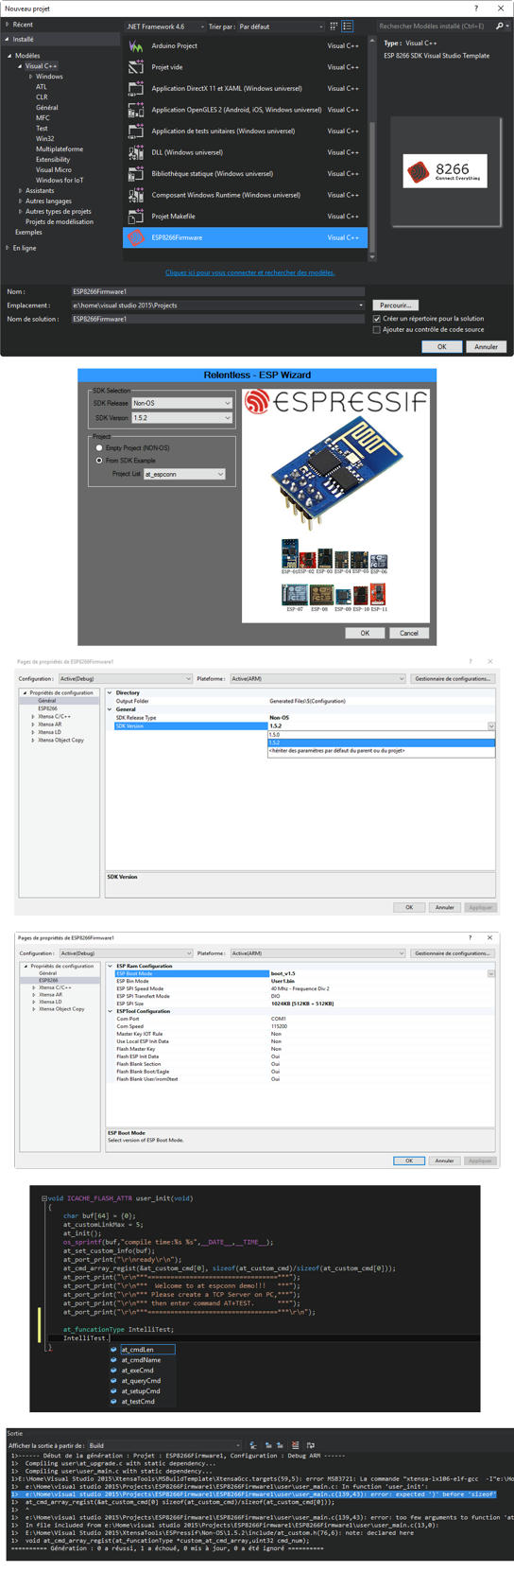Select Windows for IoT tree item
This screenshot has height=1589, width=514.
60,180
